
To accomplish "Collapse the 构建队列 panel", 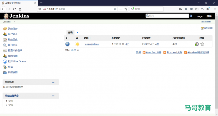I will (x=53, y=82).
